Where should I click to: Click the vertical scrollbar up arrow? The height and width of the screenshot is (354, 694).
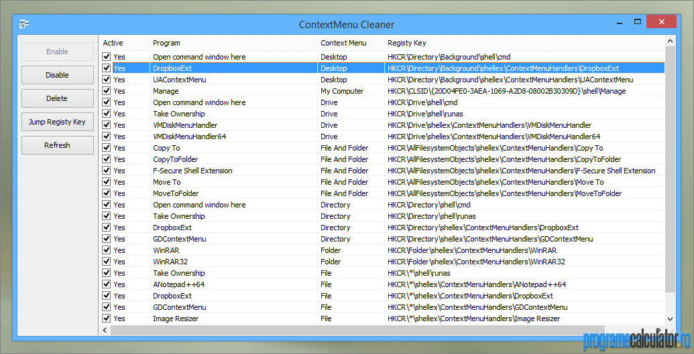670,41
